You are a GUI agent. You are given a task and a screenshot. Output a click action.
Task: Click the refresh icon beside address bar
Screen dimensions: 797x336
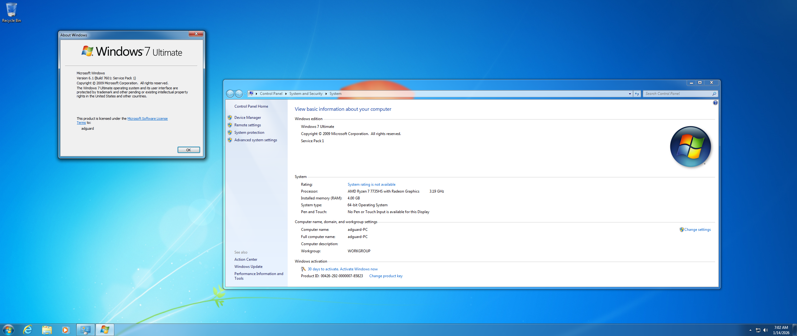pos(637,94)
